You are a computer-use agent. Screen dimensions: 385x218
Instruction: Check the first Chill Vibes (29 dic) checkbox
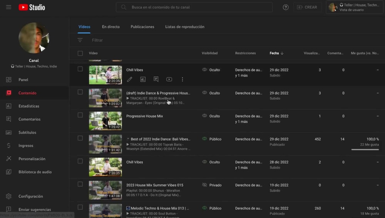point(80,69)
